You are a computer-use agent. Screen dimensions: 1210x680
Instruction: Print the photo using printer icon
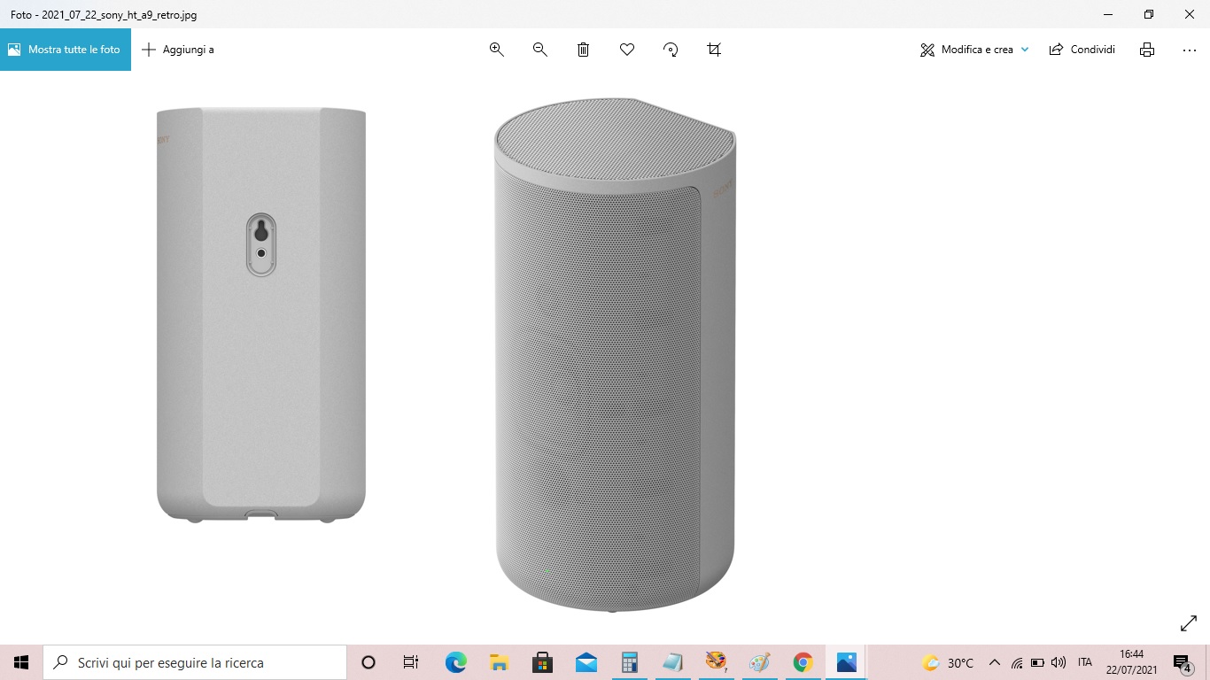pyautogui.click(x=1147, y=50)
